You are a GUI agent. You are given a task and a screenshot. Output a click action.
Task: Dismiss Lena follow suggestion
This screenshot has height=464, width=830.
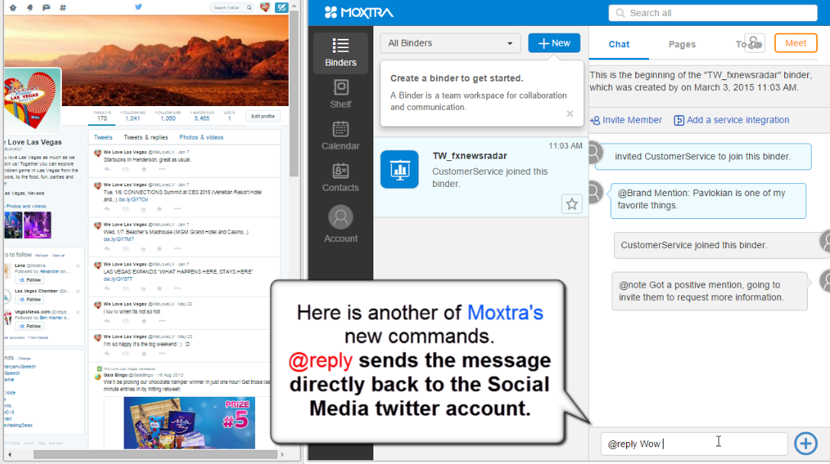click(78, 266)
